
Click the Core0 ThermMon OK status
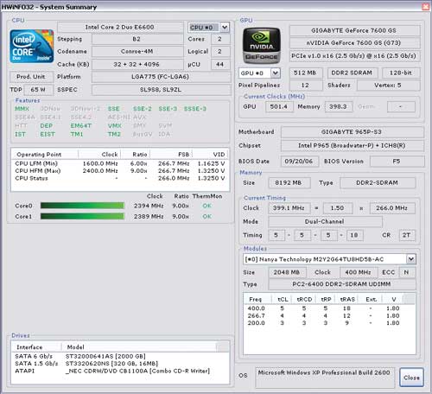coord(206,206)
